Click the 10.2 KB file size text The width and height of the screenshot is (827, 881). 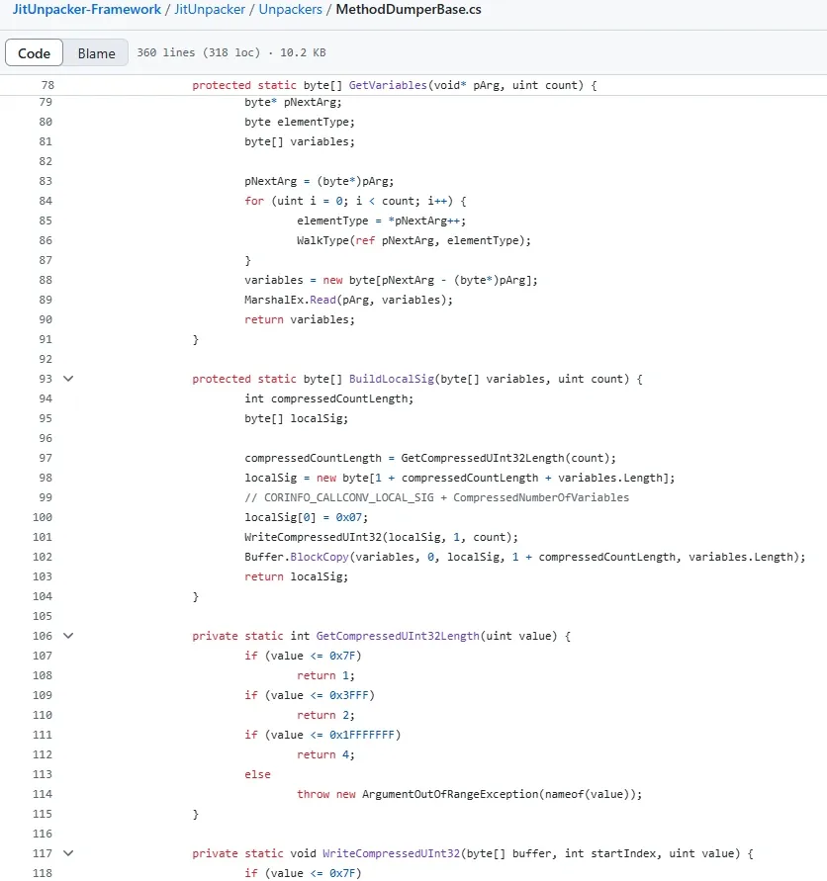[x=303, y=52]
